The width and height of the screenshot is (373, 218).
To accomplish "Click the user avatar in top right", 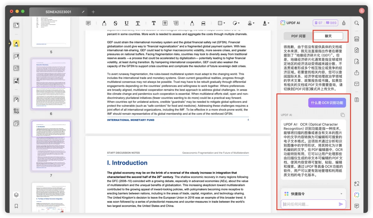I will tap(362, 11).
